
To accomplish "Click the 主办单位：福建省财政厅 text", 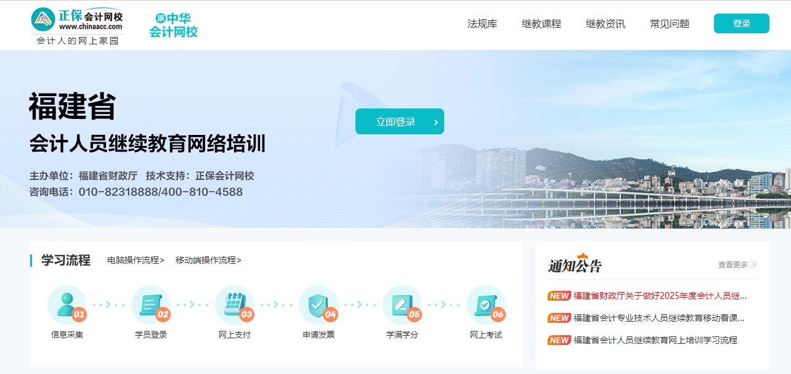I will coord(83,176).
